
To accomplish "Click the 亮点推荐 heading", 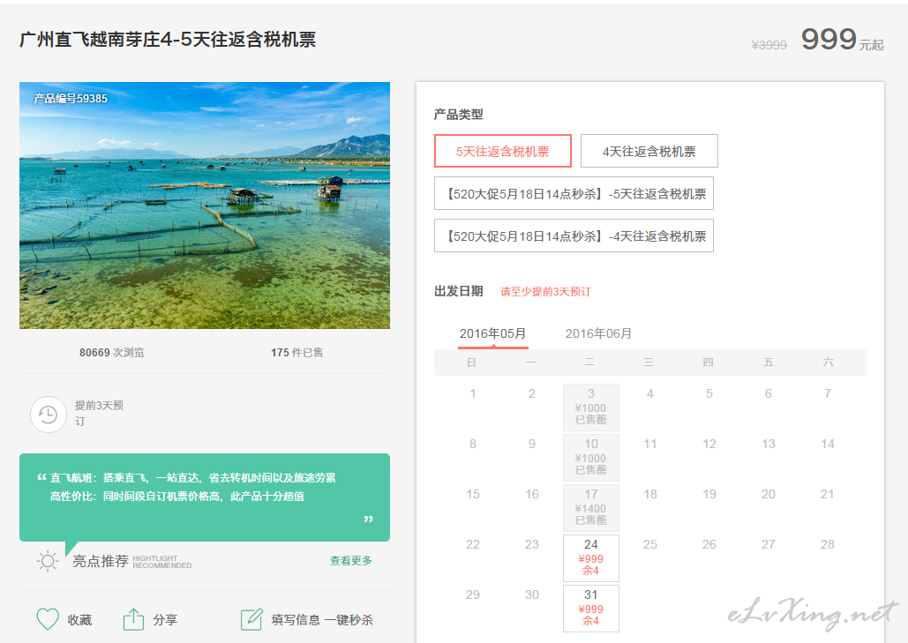I will (x=101, y=561).
